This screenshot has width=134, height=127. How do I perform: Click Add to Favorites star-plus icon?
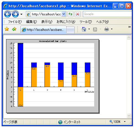coord(14,29)
